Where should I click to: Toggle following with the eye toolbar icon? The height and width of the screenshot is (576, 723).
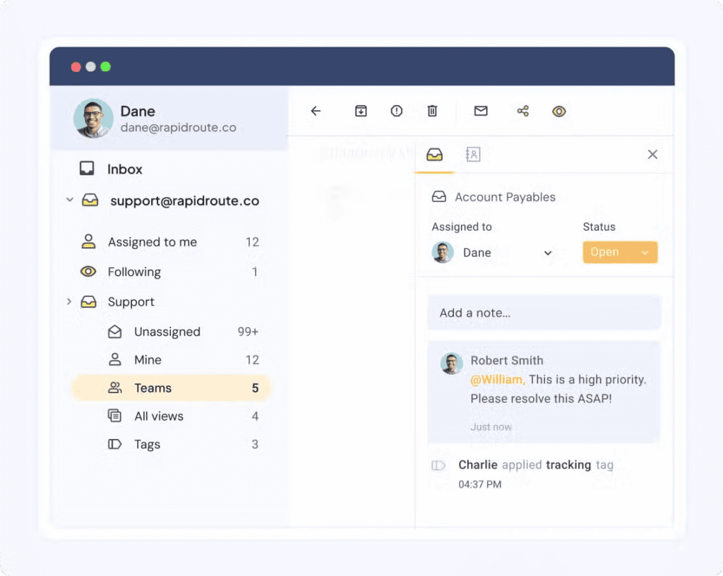click(559, 111)
